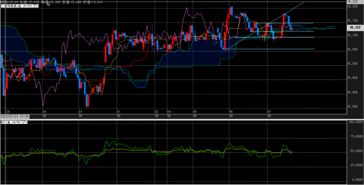Click the date 29 time axis marker
The height and width of the screenshot is (185, 364).
[x=7, y=111]
